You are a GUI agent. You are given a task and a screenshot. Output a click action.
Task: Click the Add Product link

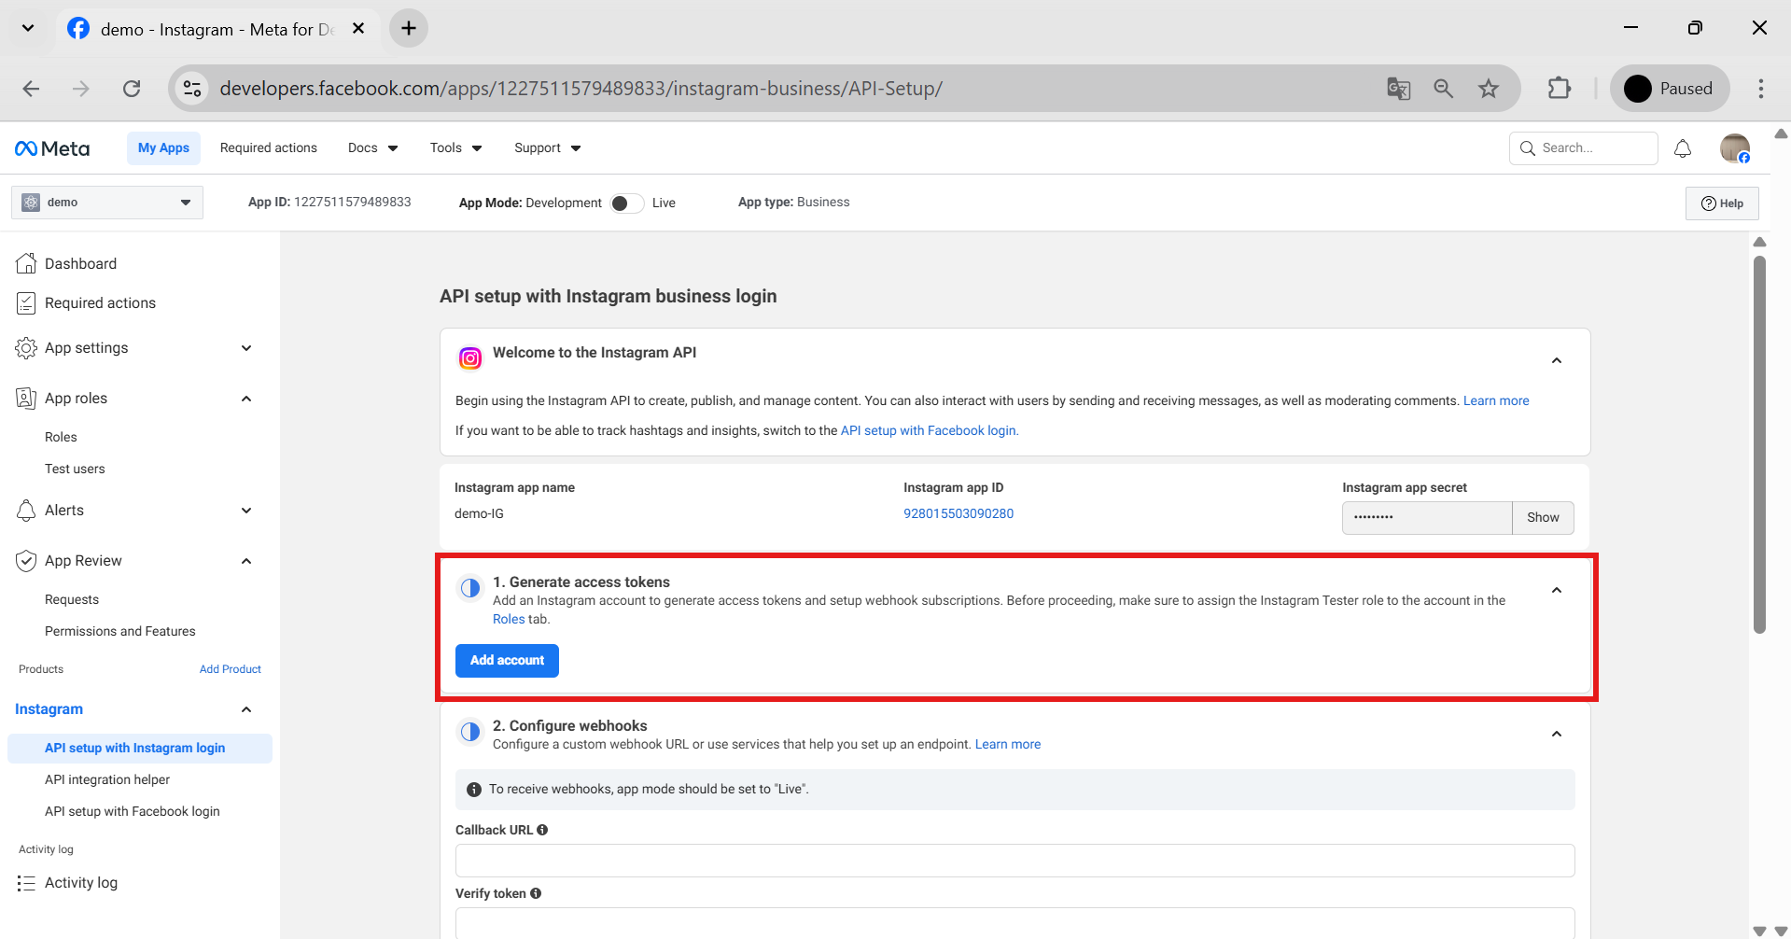point(231,669)
